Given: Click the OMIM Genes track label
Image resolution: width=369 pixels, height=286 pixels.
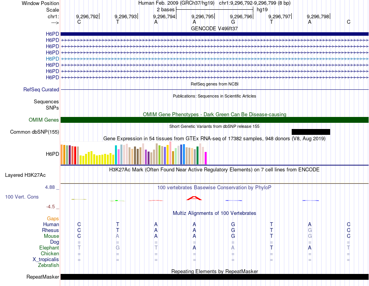Looking at the screenshot, I should point(44,120).
